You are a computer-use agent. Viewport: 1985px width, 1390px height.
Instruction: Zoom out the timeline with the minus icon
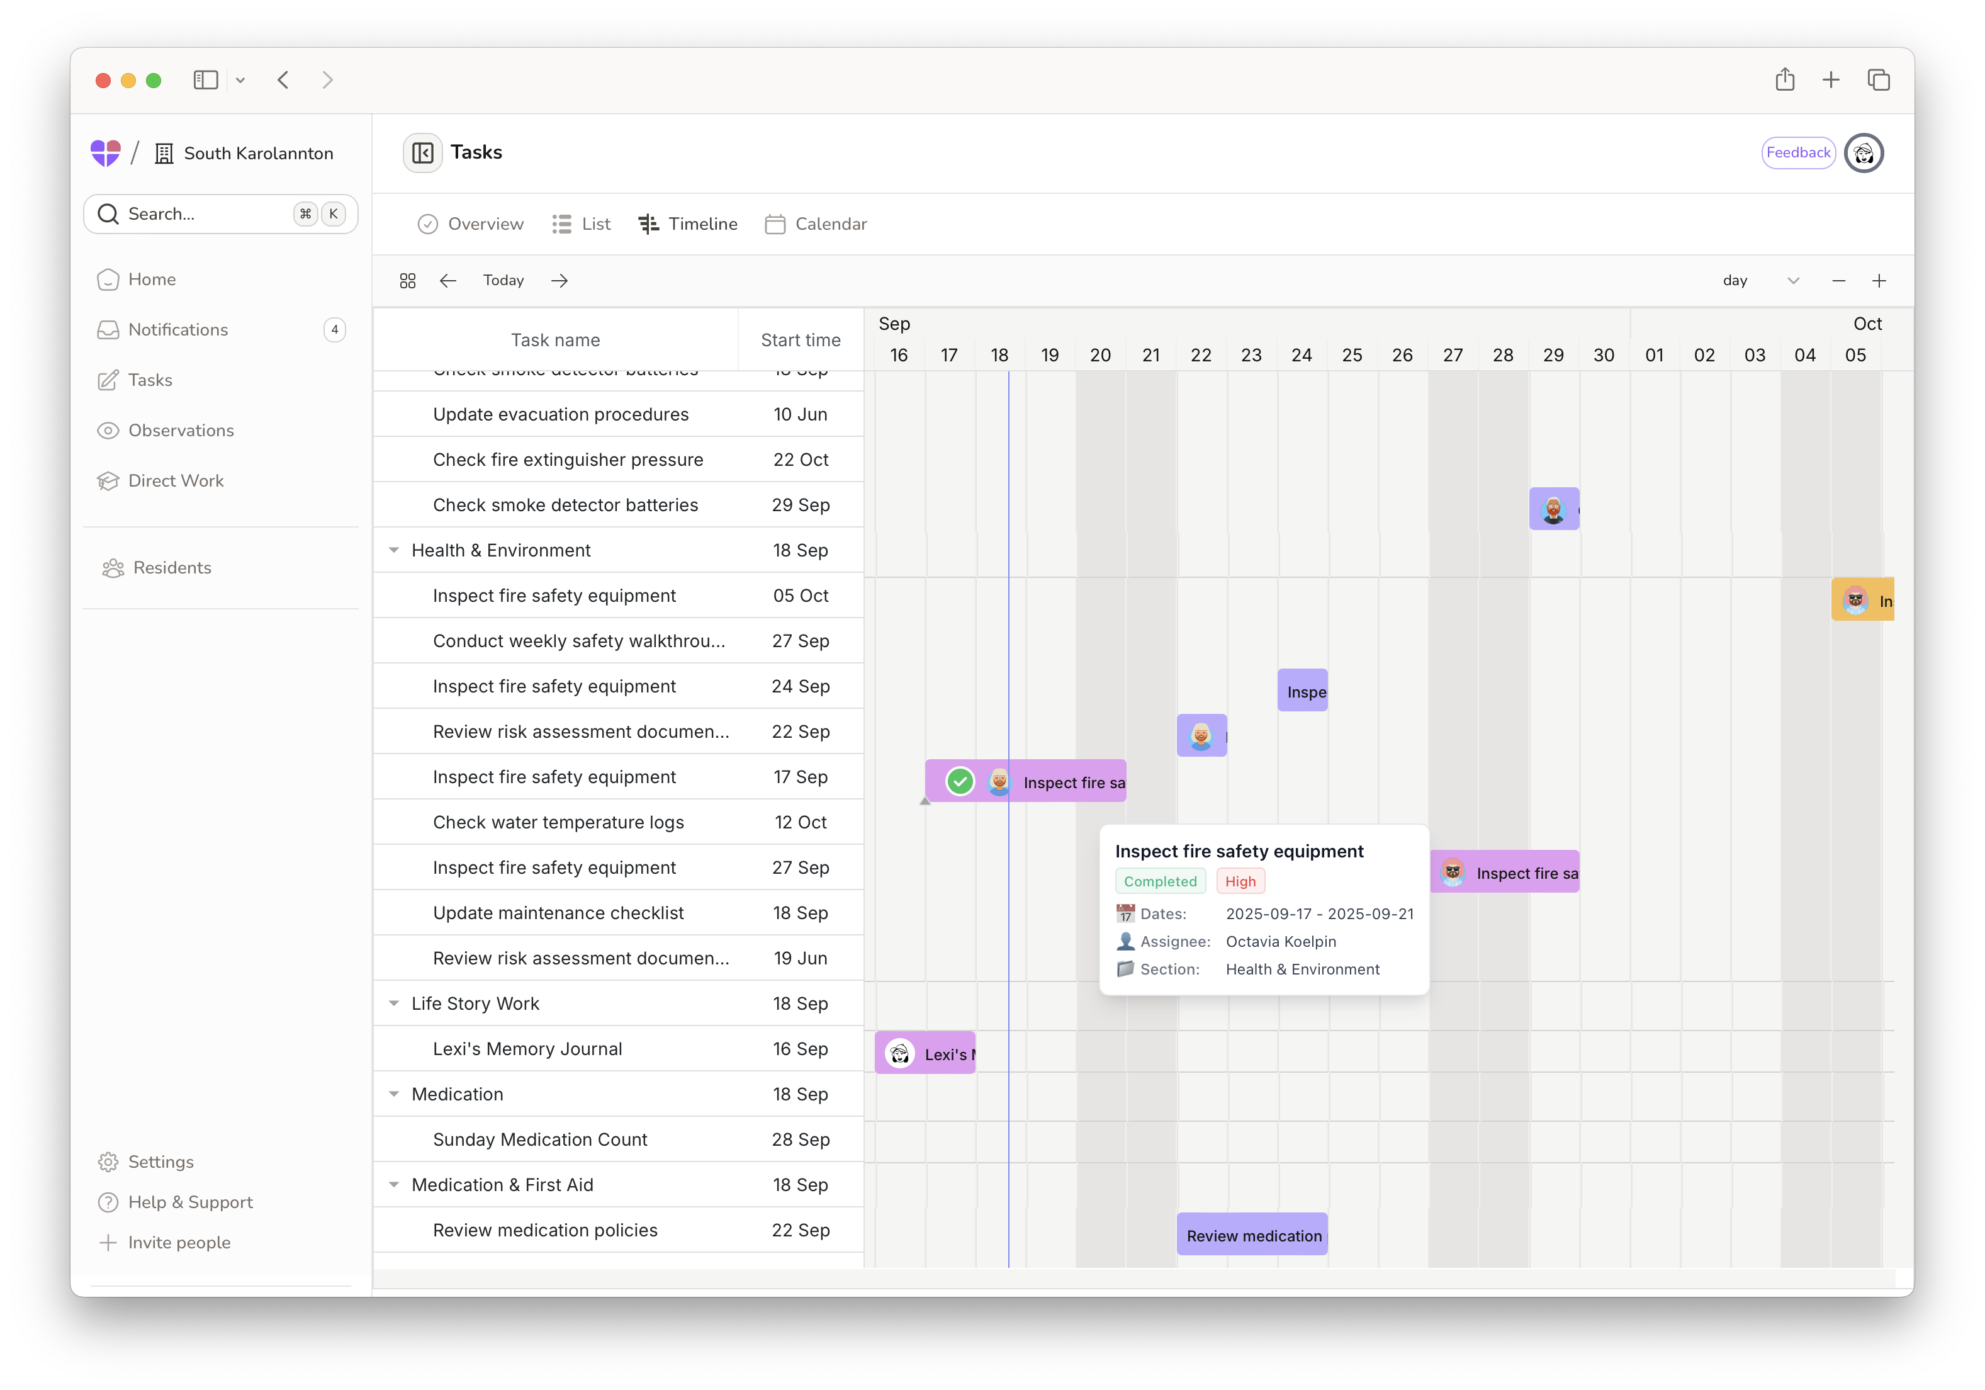click(x=1838, y=280)
